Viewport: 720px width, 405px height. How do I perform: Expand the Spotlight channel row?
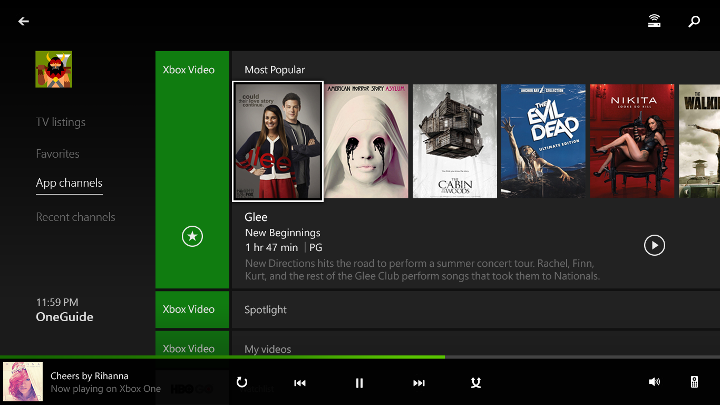pyautogui.click(x=266, y=310)
